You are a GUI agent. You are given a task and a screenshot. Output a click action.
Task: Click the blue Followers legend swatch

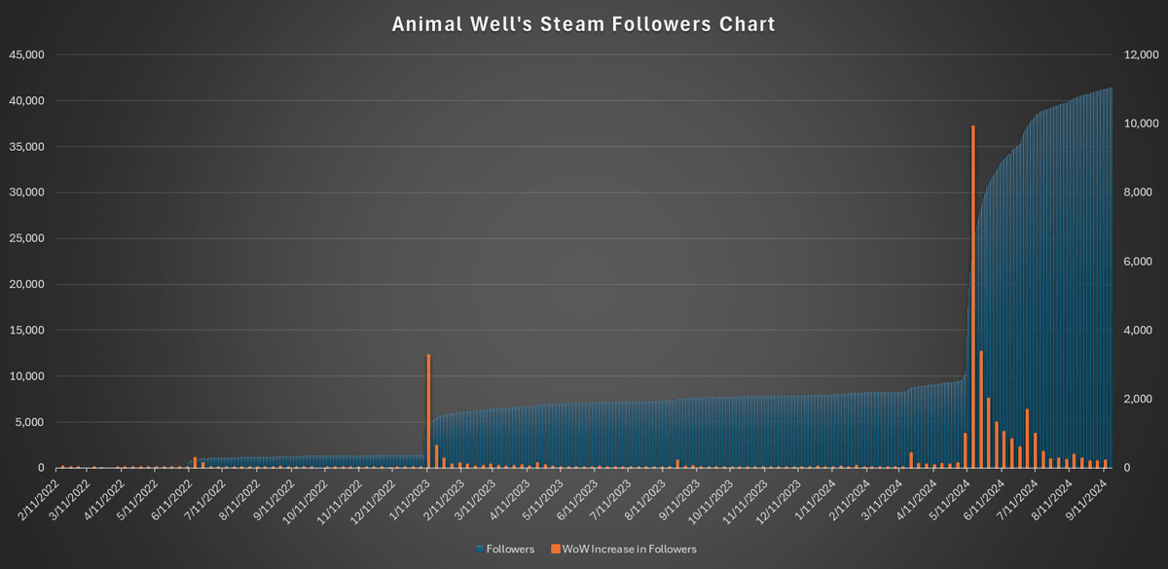(479, 550)
